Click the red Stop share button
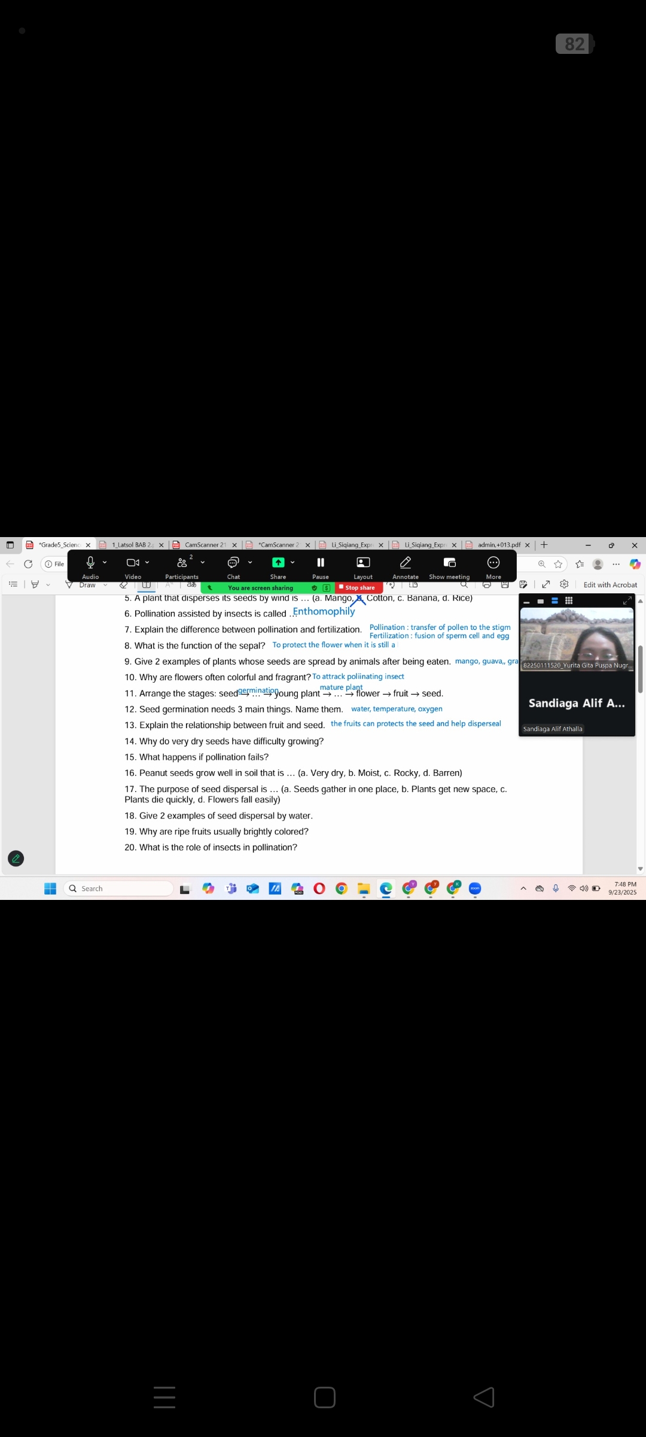 point(357,588)
